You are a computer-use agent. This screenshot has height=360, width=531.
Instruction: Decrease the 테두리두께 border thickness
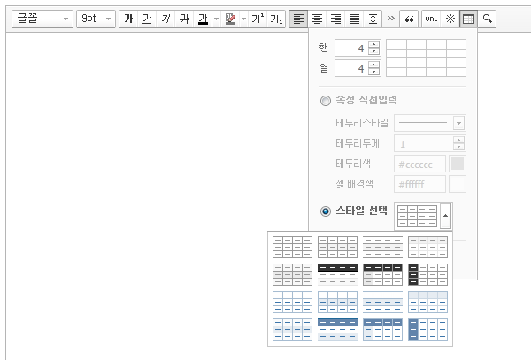458,147
